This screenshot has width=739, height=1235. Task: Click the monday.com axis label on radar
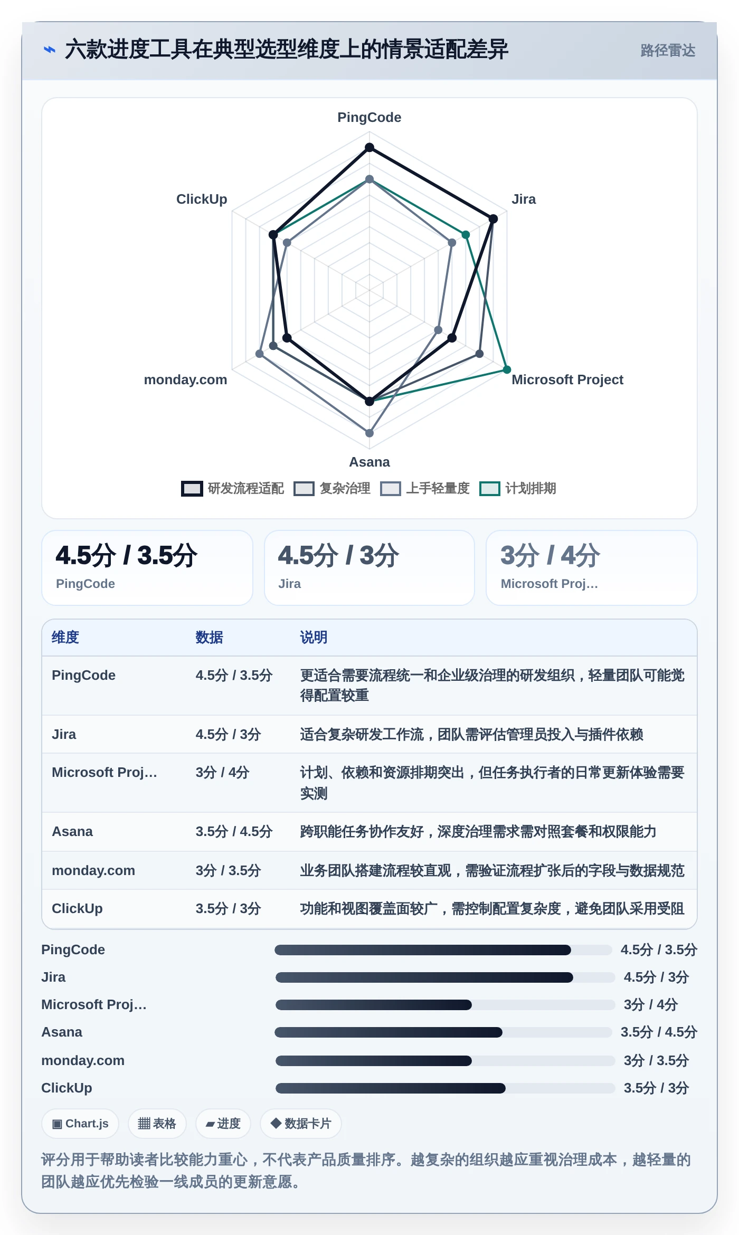coord(185,380)
